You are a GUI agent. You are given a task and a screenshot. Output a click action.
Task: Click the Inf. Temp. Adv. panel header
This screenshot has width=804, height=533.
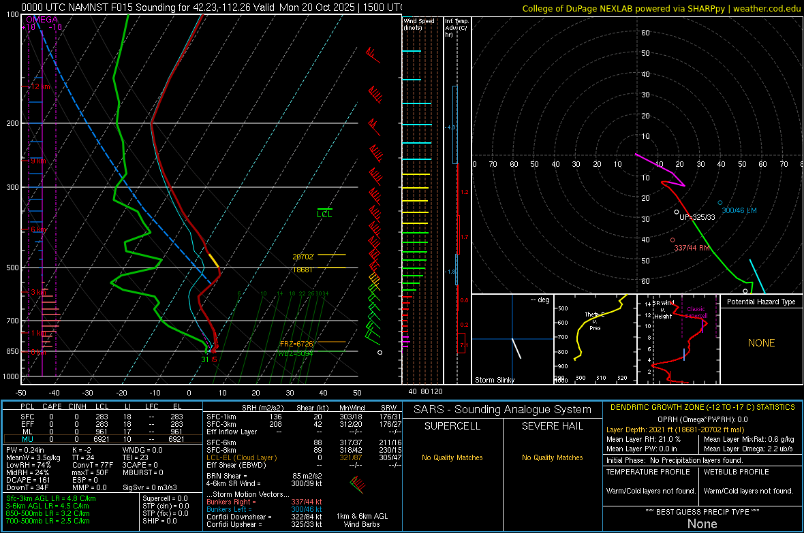tap(457, 28)
